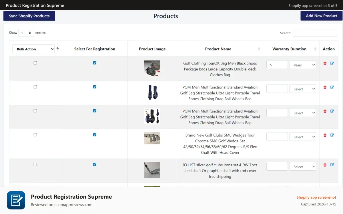
Task: Delete the 0311ST silver golf clubs irons product
Action: pos(325,165)
